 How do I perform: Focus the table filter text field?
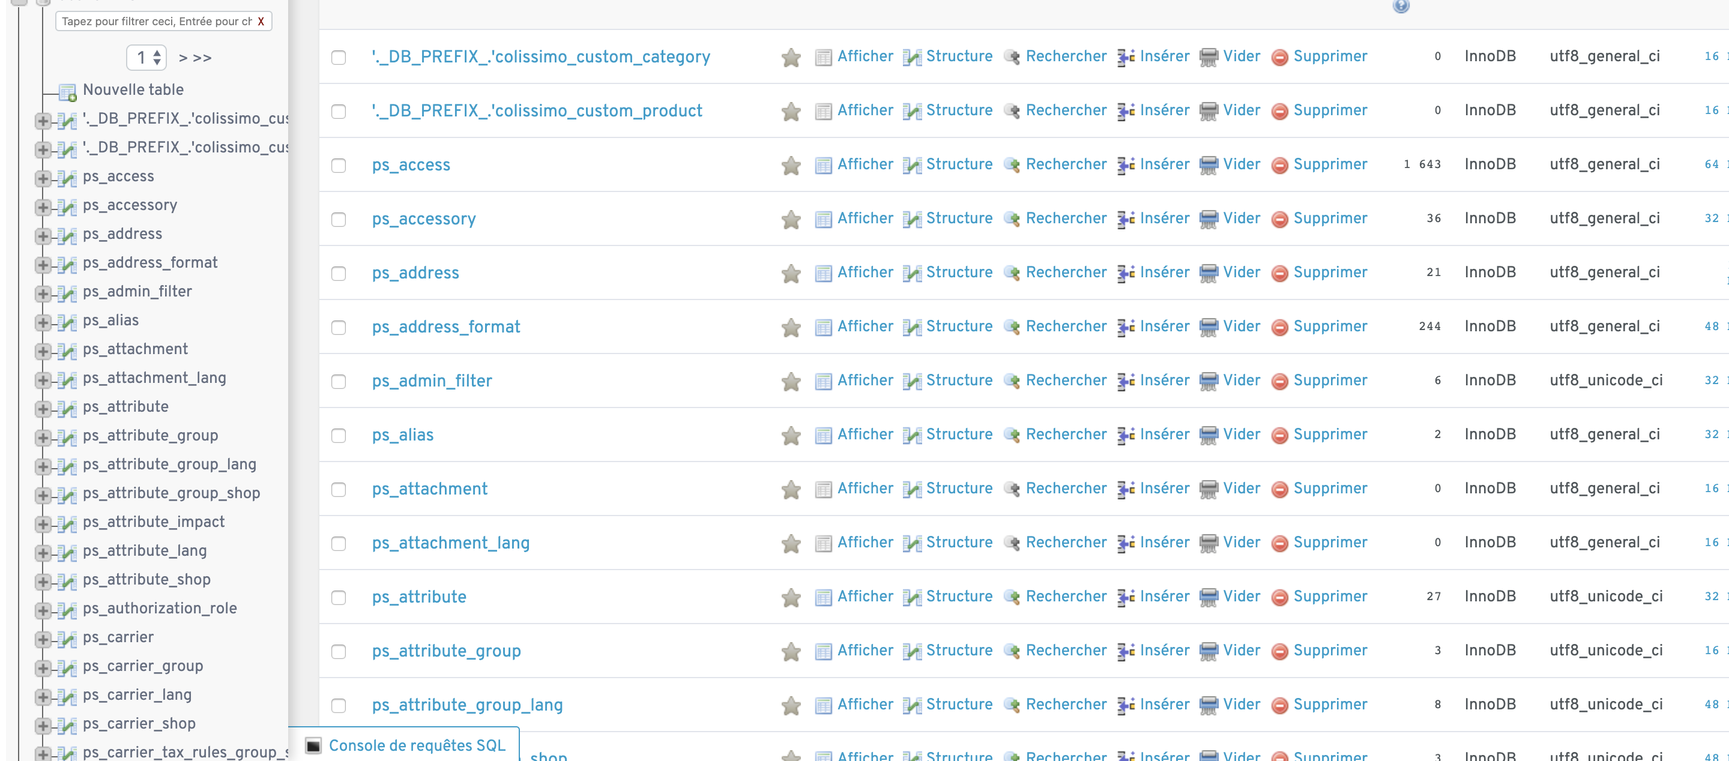(157, 21)
